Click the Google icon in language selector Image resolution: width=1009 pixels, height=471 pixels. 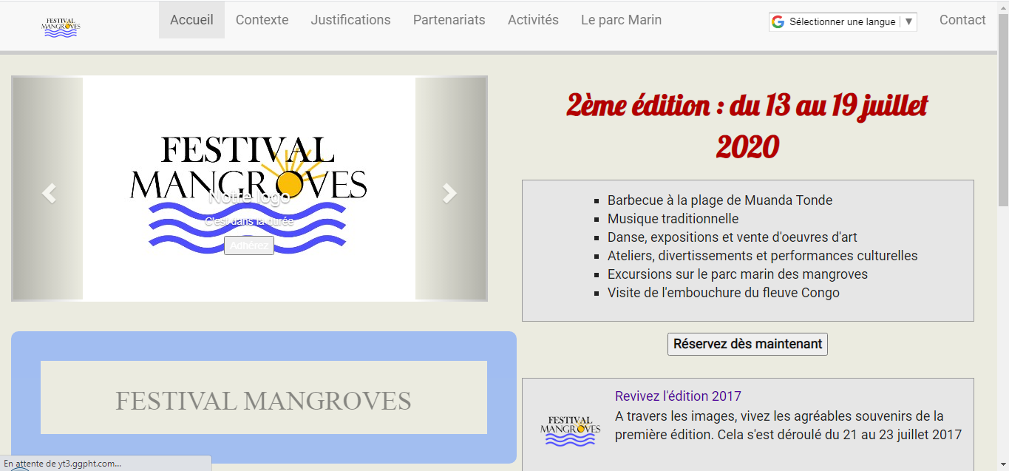pyautogui.click(x=778, y=22)
